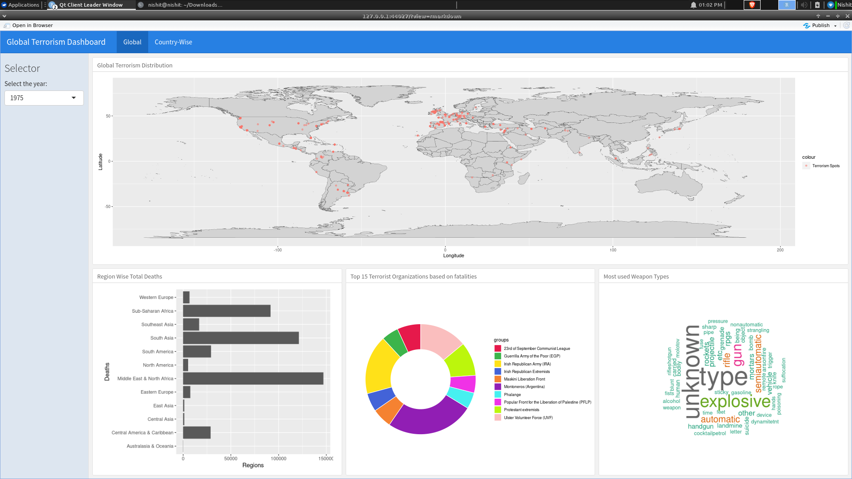The width and height of the screenshot is (852, 479).
Task: Click the 01:02 PM clock
Action: tap(710, 5)
